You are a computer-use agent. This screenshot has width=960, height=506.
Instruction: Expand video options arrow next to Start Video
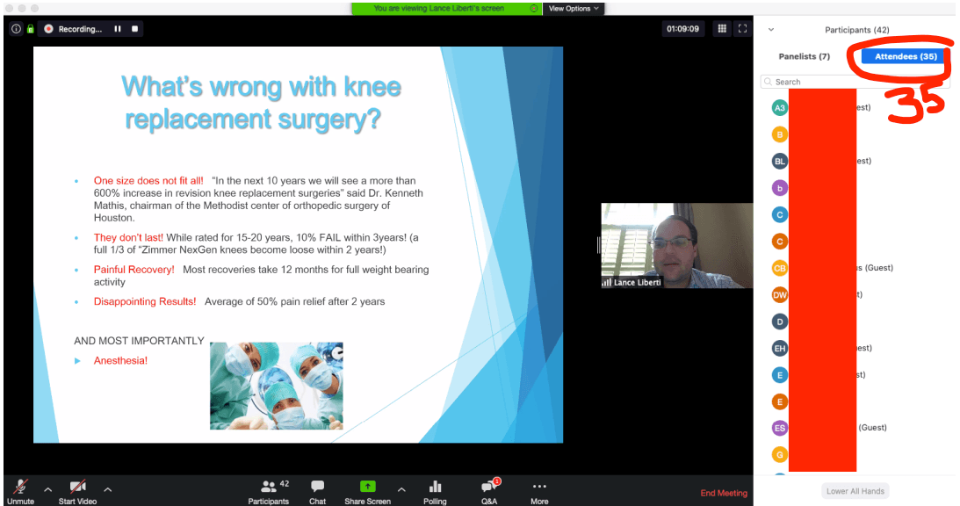coord(107,489)
